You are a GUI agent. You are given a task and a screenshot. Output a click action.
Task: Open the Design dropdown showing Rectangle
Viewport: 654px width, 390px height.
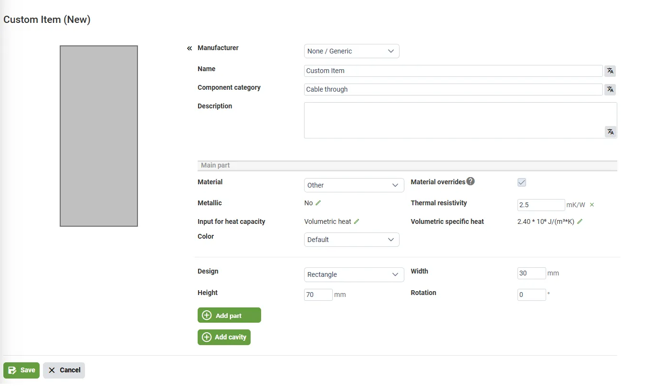[354, 274]
